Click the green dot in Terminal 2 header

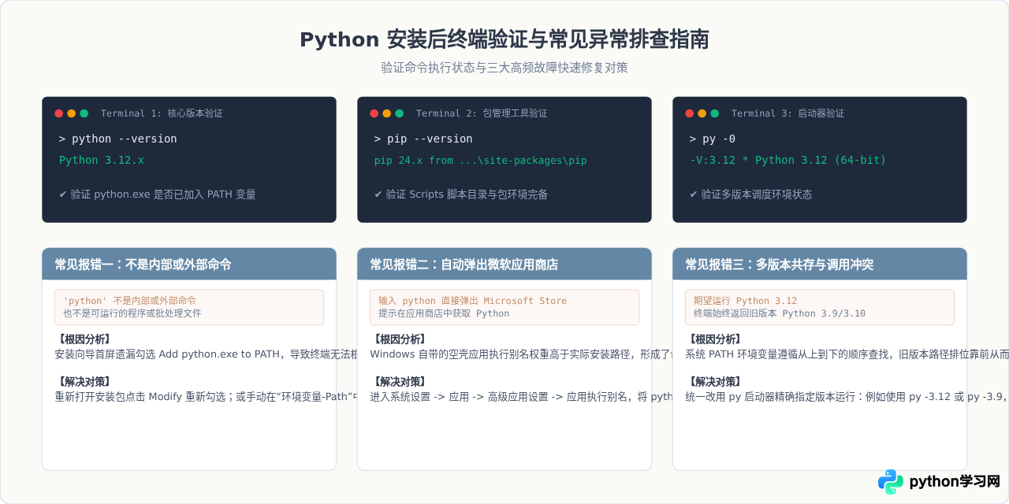[x=400, y=113]
